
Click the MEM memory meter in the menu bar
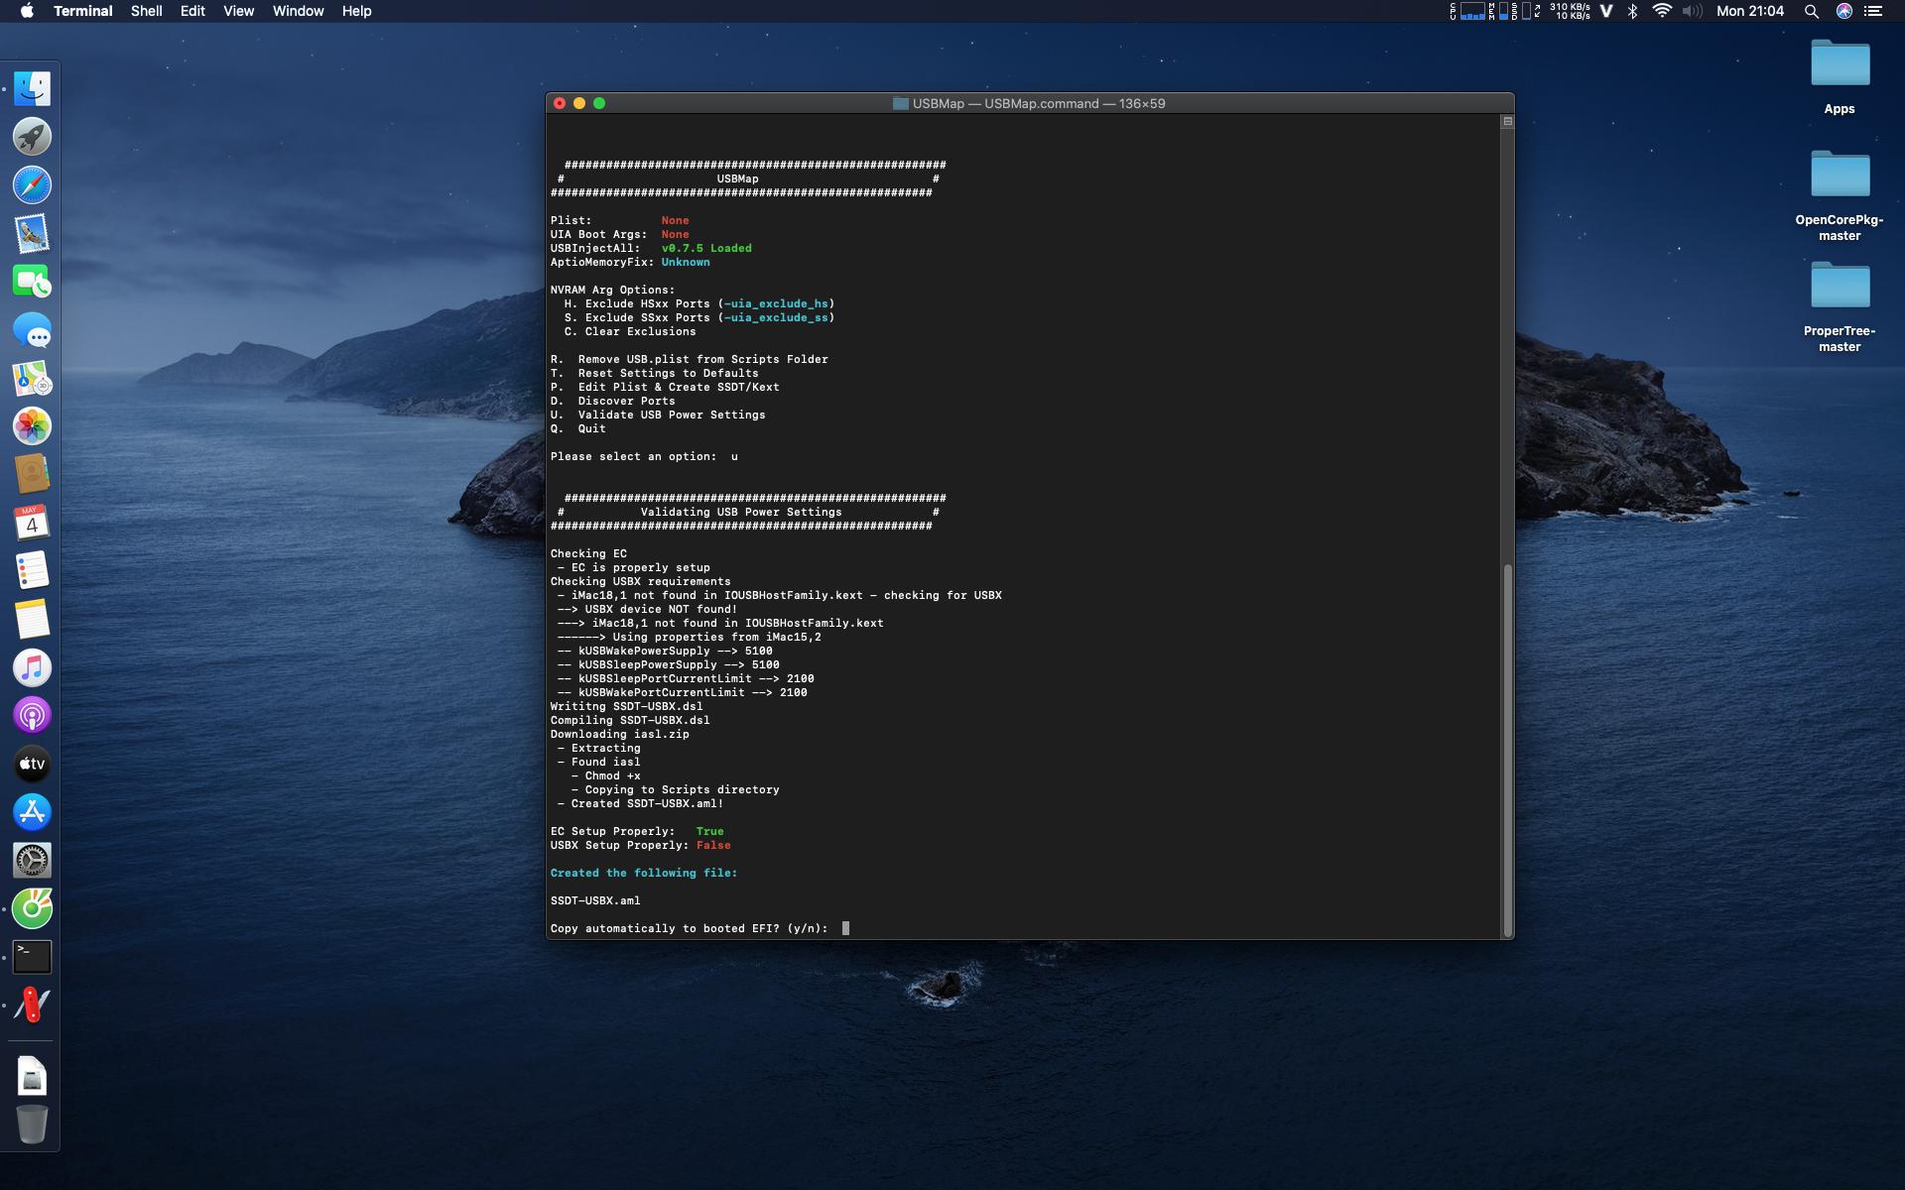click(1497, 11)
